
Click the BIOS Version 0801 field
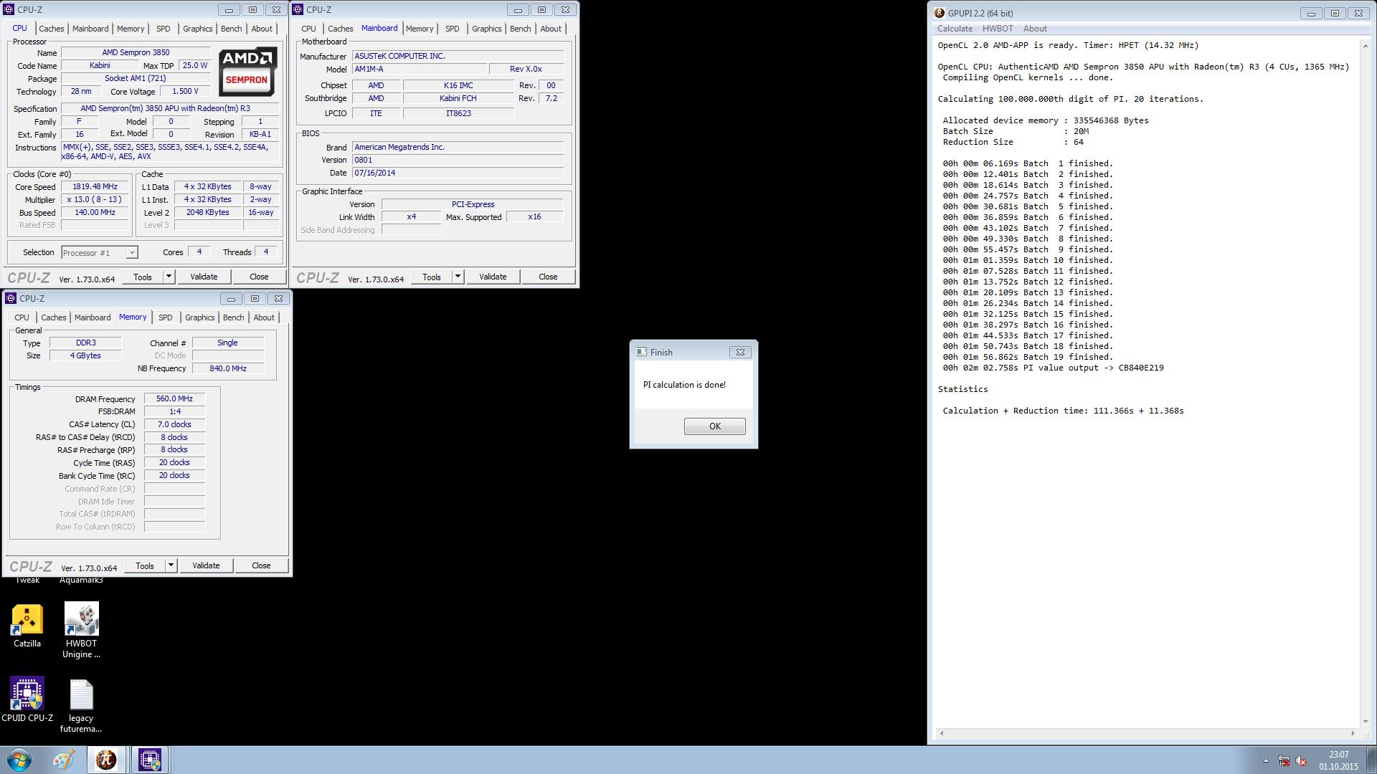(458, 160)
